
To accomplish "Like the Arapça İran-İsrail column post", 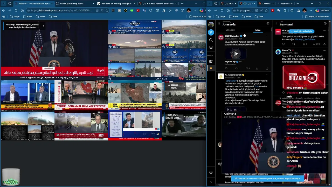I will click(304, 44).
